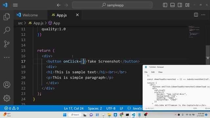210x118 pixels.
Task: Close the App.js tab
Action: point(77,15)
